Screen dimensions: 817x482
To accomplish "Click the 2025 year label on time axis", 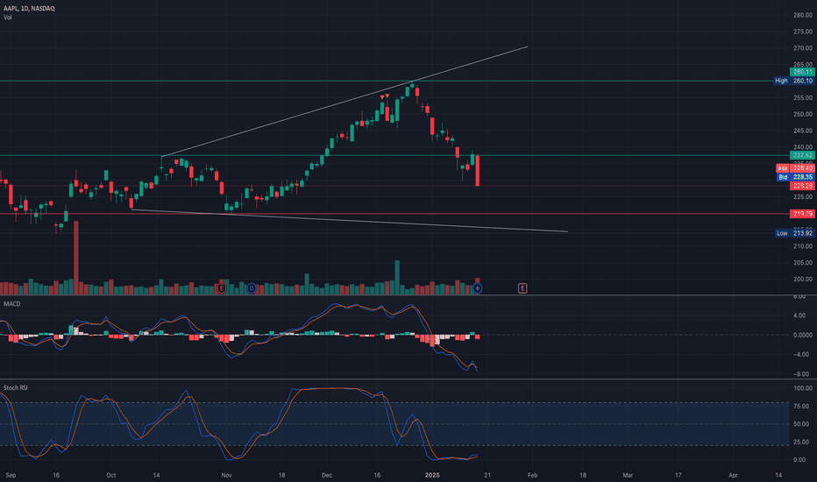I will 432,475.
